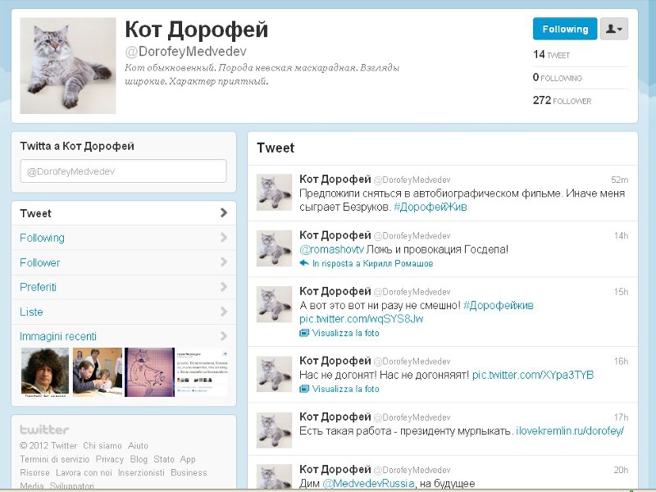Click photo icon under the 16h tweet
This screenshot has width=656, height=492.
(304, 389)
